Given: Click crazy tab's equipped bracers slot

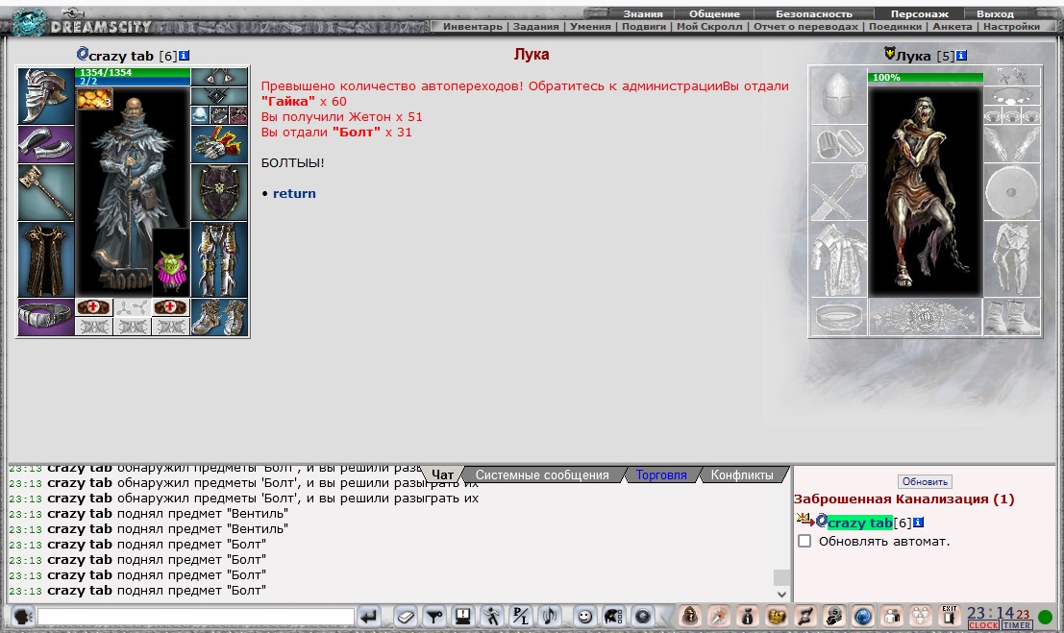Looking at the screenshot, I should coord(46,144).
